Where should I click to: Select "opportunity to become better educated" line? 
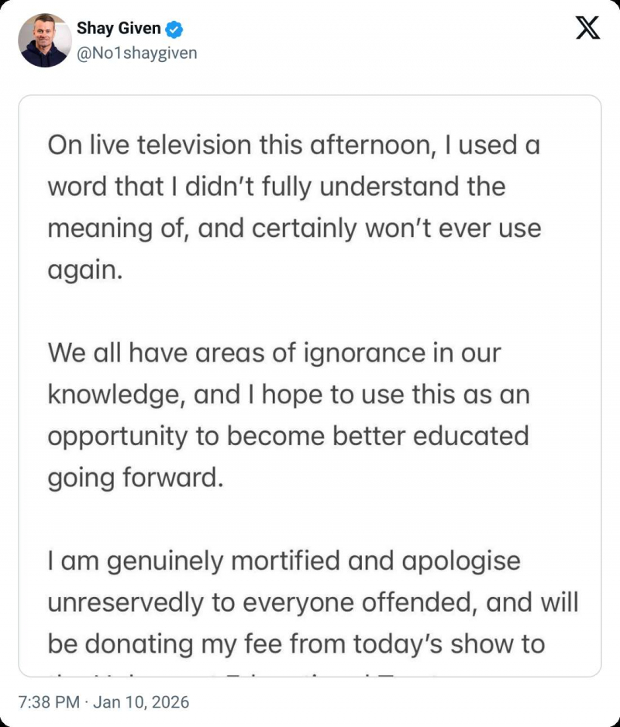[x=288, y=437]
